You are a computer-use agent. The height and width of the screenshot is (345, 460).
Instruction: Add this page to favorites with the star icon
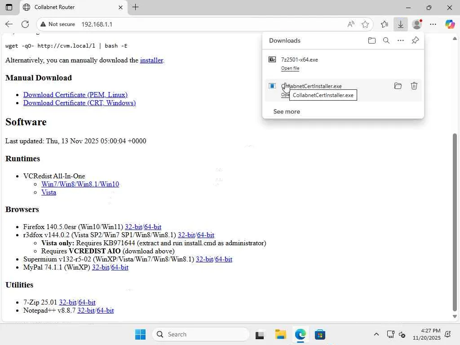(x=365, y=24)
